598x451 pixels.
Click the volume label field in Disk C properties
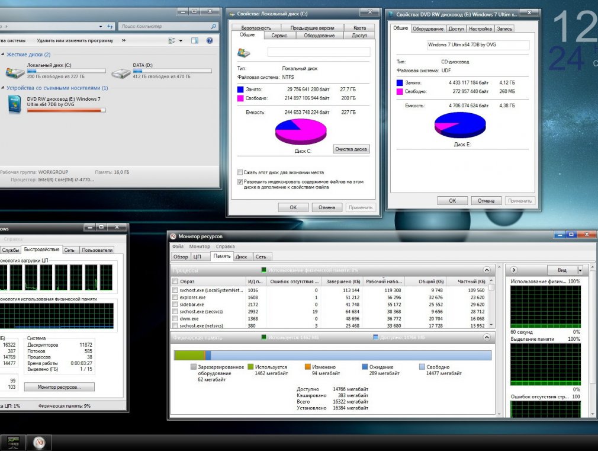tap(319, 52)
